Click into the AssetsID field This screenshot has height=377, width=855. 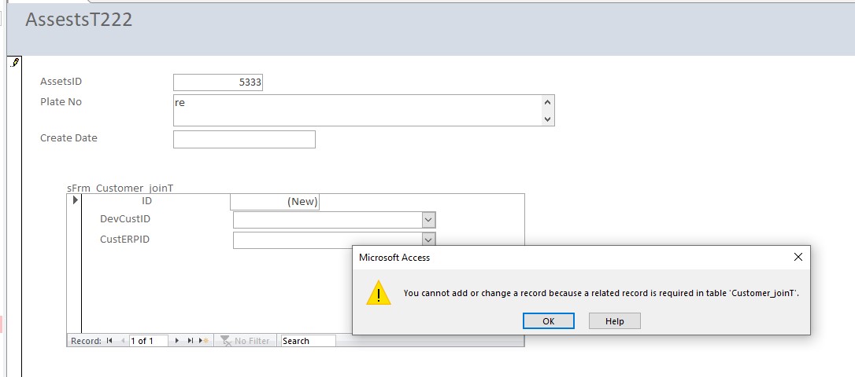point(217,82)
